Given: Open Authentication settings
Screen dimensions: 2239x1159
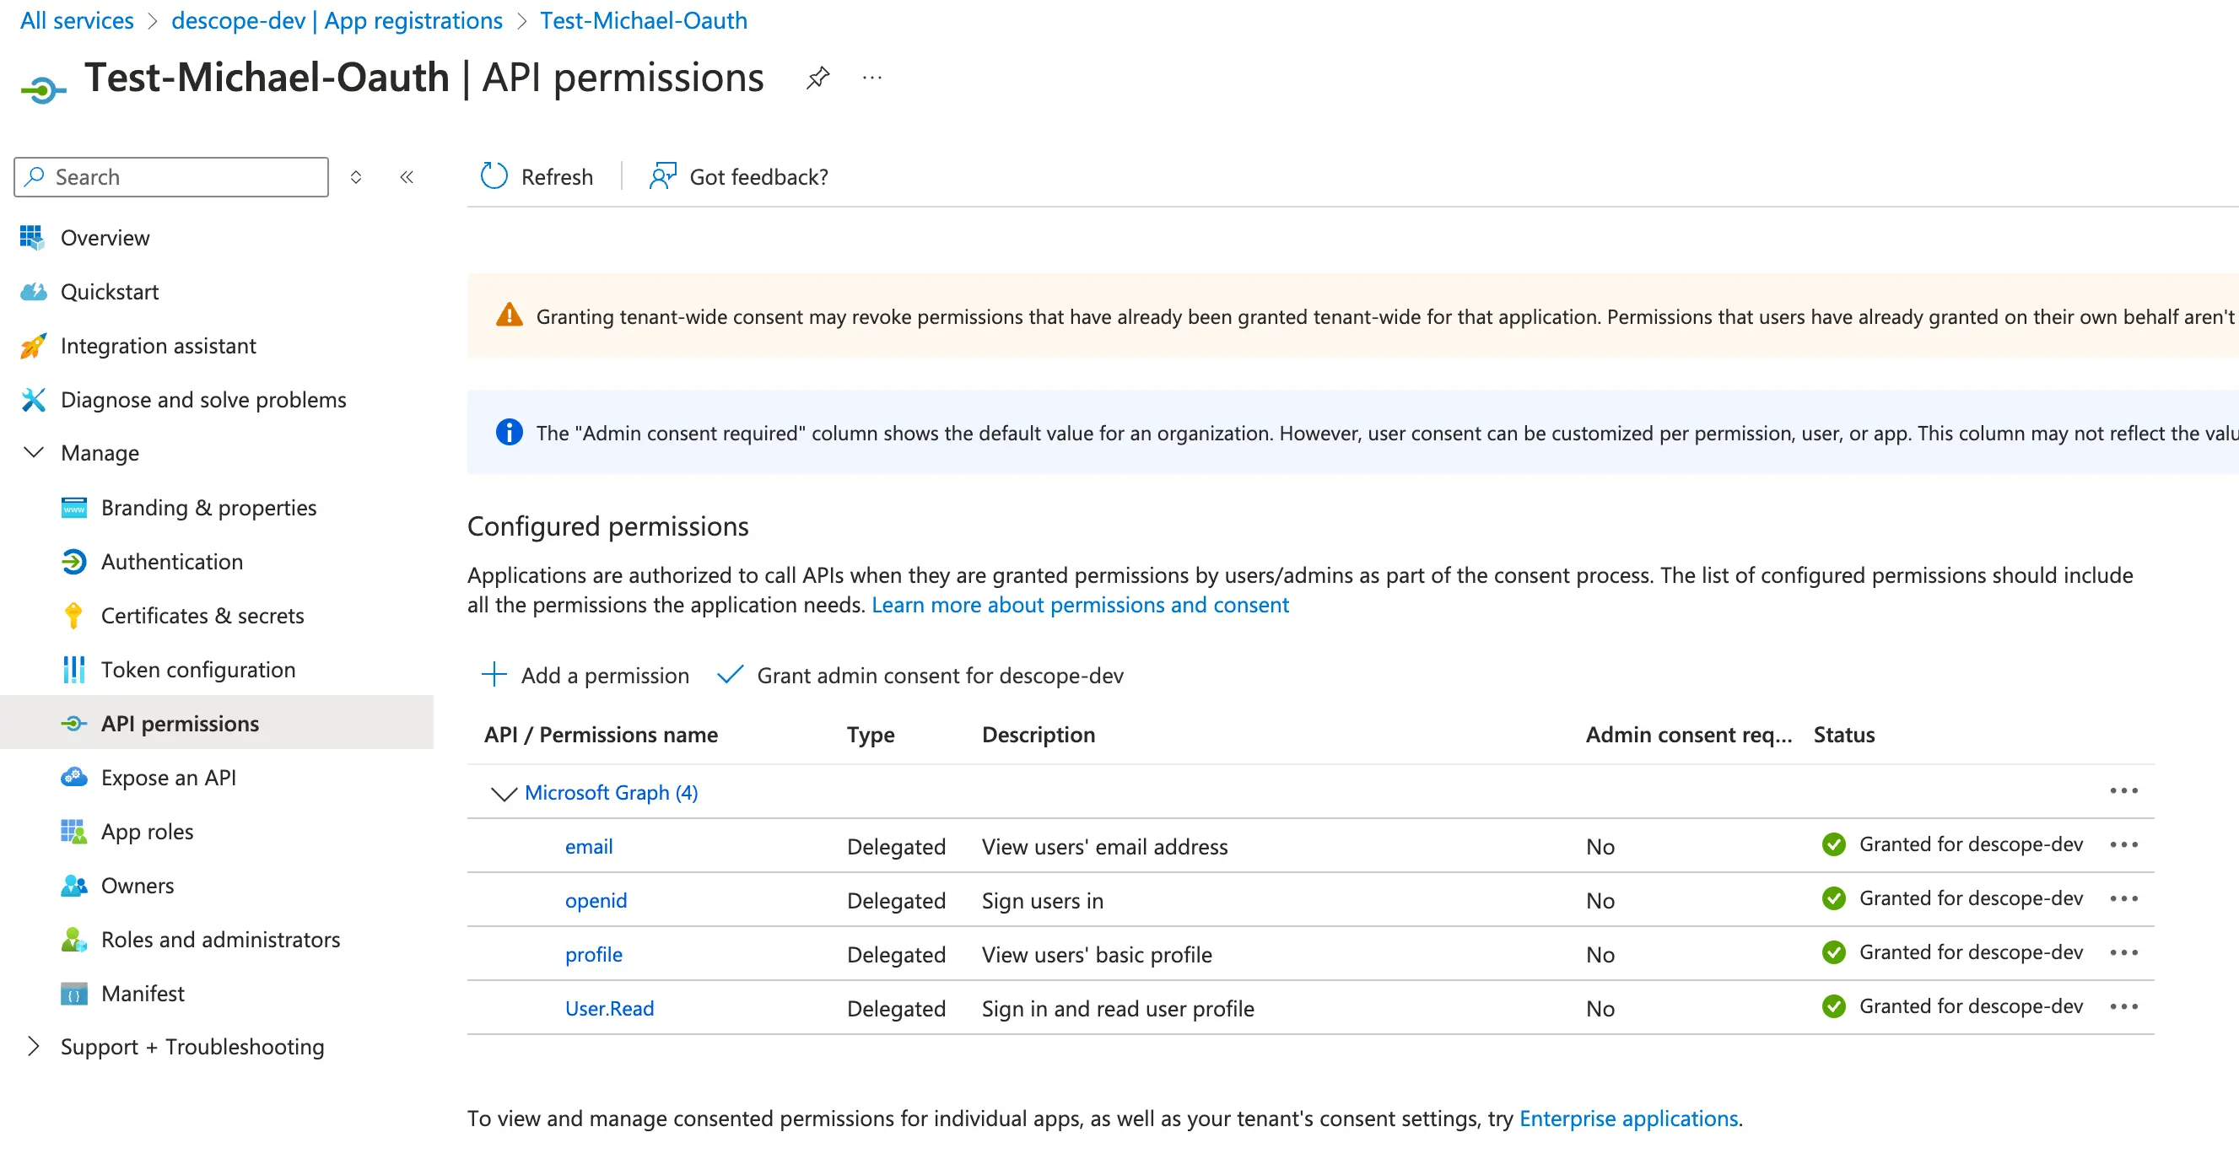Looking at the screenshot, I should coord(172,561).
